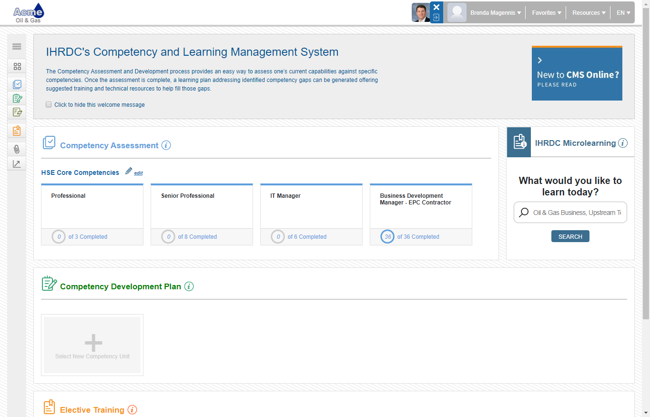Expand the Favorites dropdown
This screenshot has width=650, height=417.
(547, 13)
